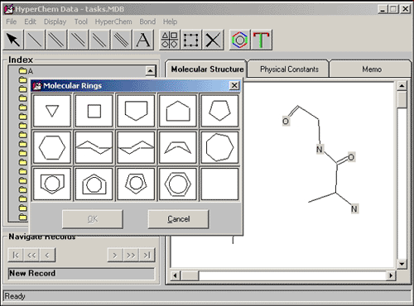
Task: Open the Edit menu
Action: point(30,22)
